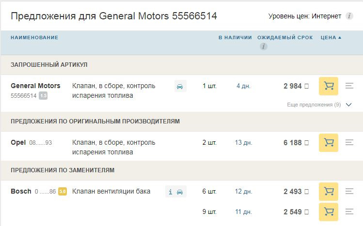
Task: Open the 'Еще предложения (9)' link
Action: 314,105
